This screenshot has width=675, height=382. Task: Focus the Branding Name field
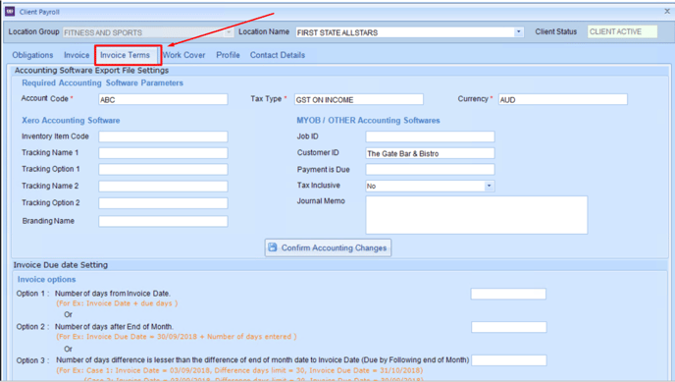tap(163, 221)
